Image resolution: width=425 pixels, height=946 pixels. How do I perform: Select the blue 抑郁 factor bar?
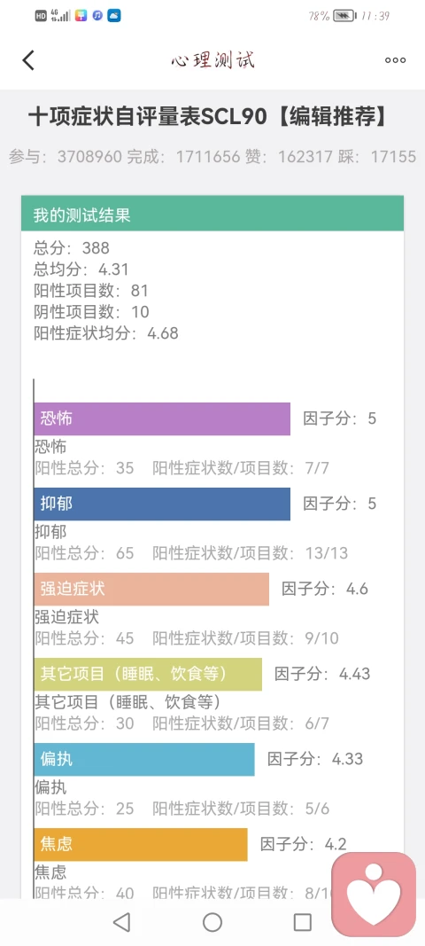point(162,504)
